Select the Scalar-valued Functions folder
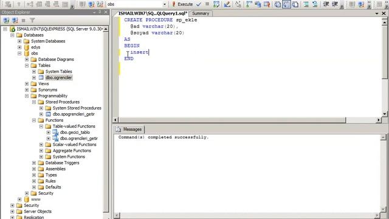This screenshot has height=219, width=389. (74, 145)
